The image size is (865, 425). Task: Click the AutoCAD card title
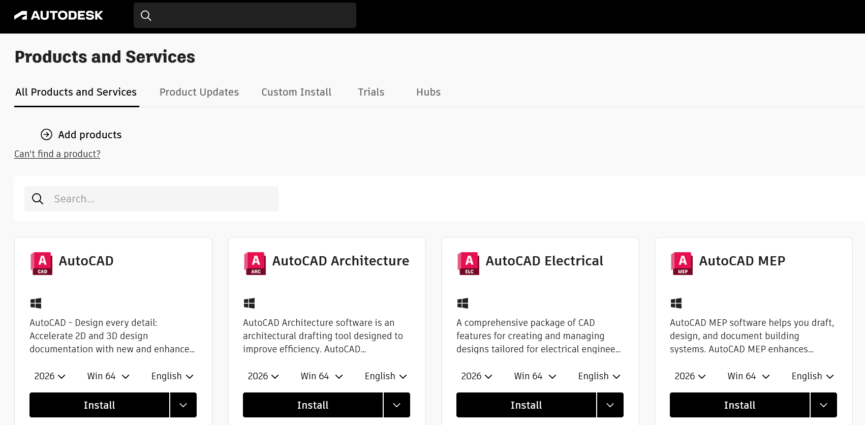[86, 261]
